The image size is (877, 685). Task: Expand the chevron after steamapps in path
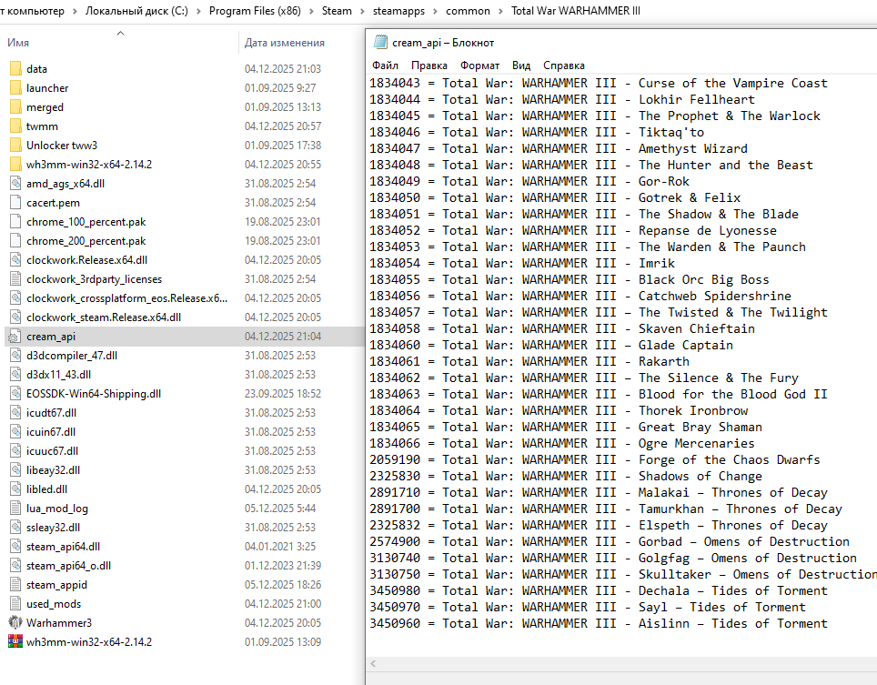[435, 11]
